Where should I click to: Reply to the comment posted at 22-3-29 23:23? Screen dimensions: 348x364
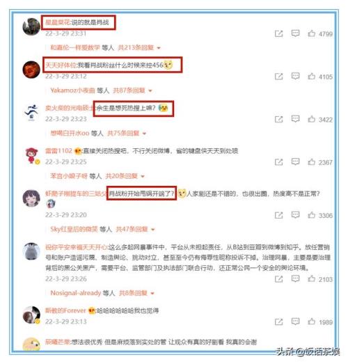pos(295,119)
